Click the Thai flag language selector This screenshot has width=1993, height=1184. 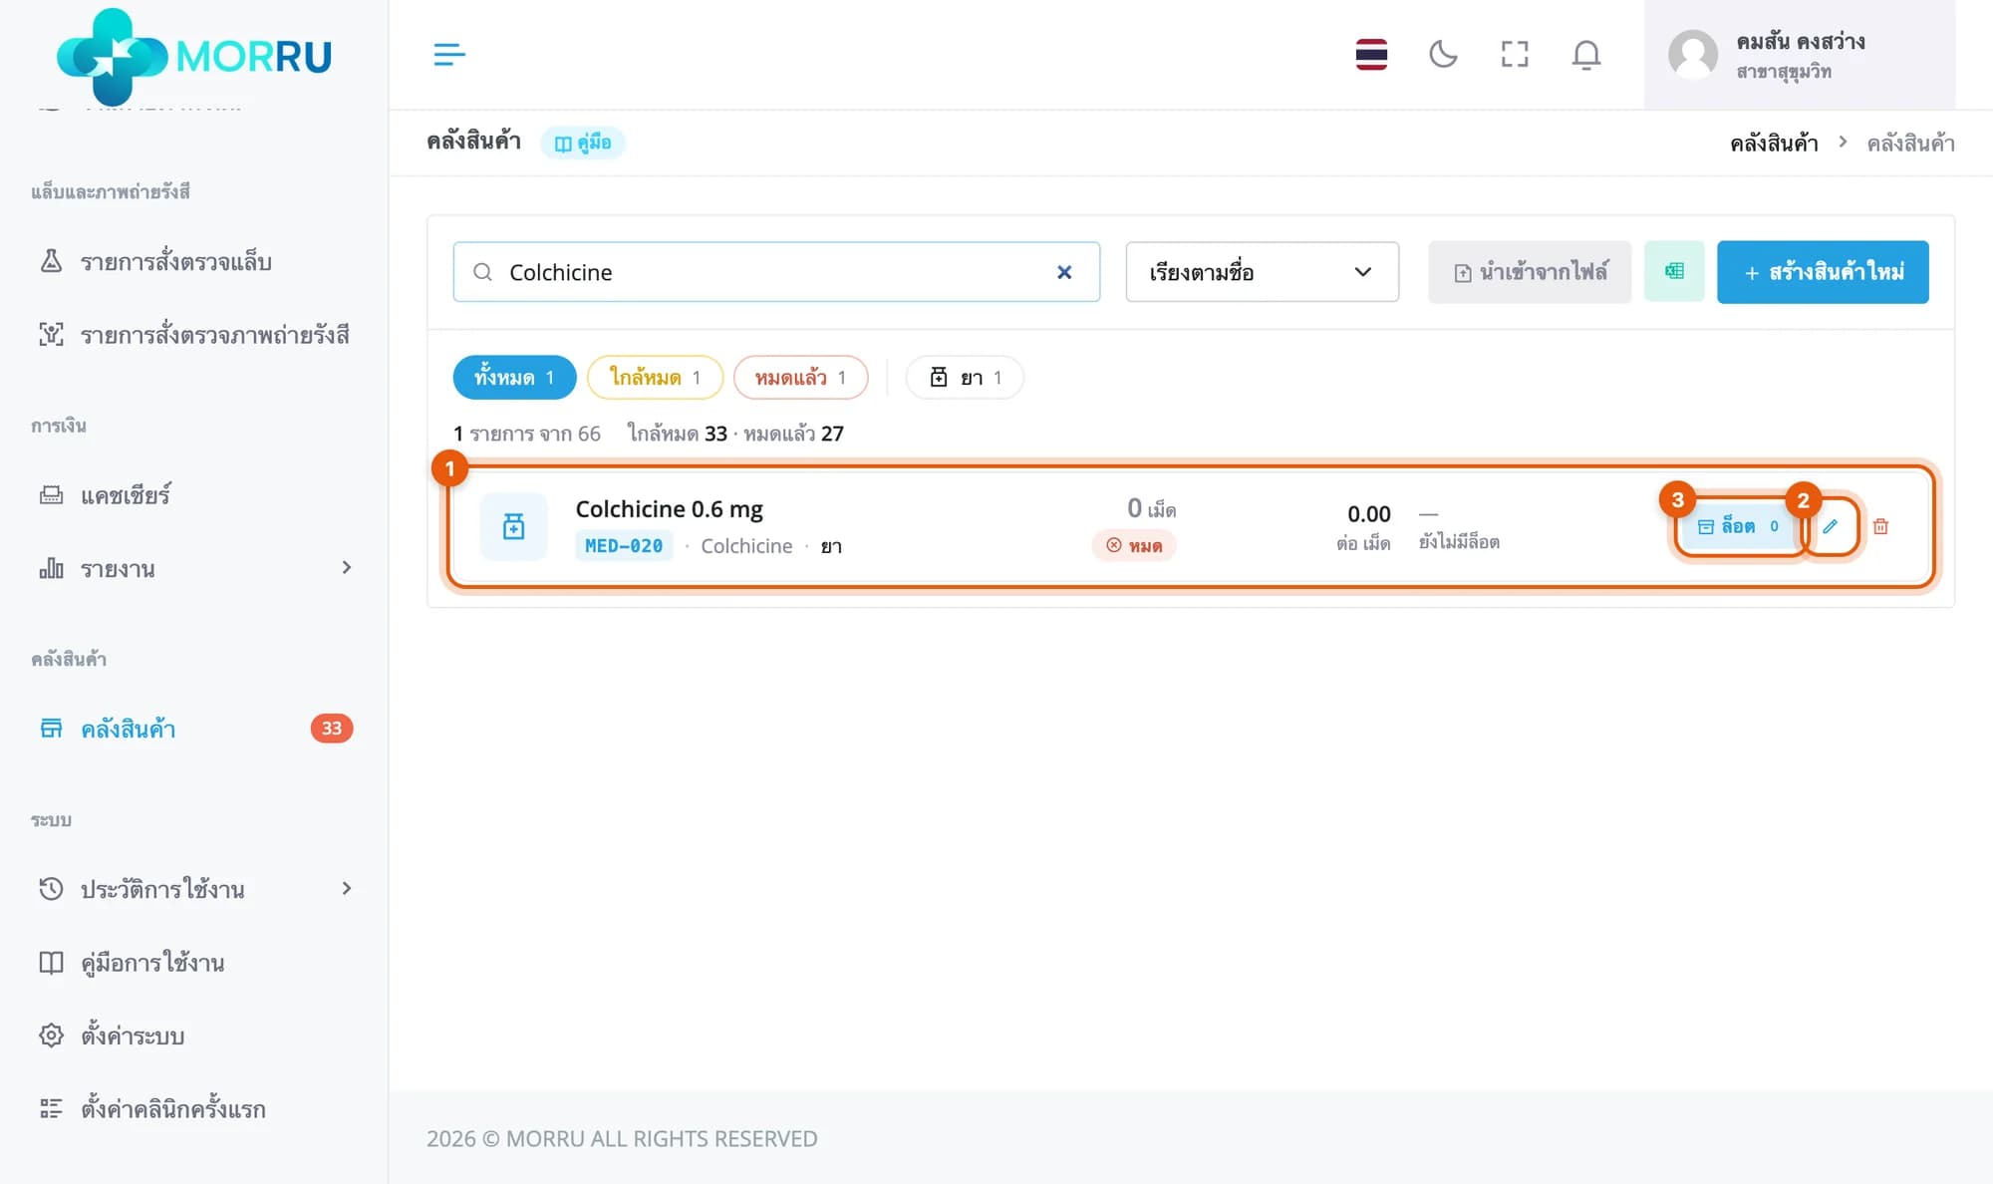[x=1371, y=54]
